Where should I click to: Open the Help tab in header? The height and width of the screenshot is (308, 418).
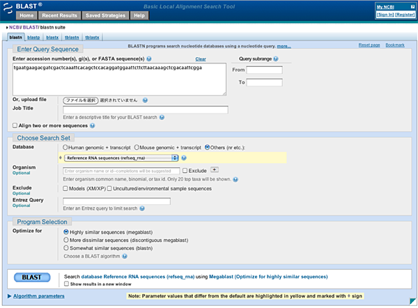[x=139, y=15]
